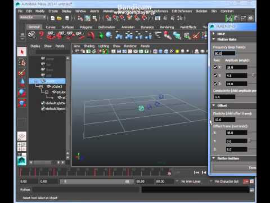
Task: Switch to the Dynamics shelf tab
Action: coord(147,27)
